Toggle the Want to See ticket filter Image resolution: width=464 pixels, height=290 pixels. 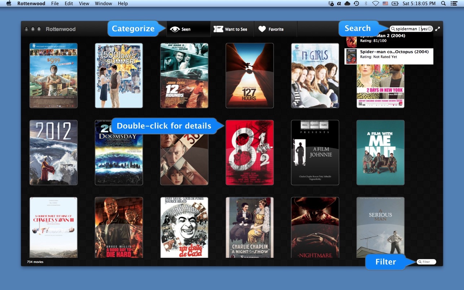coord(231,29)
